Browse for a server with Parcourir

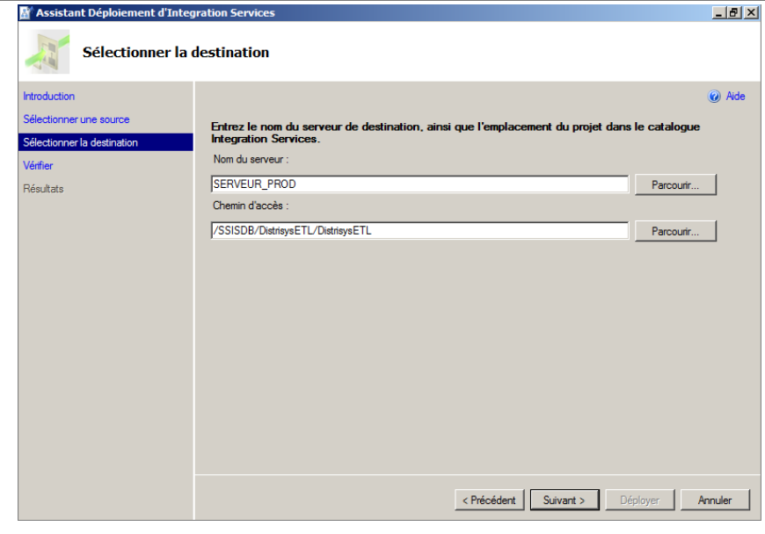click(674, 184)
